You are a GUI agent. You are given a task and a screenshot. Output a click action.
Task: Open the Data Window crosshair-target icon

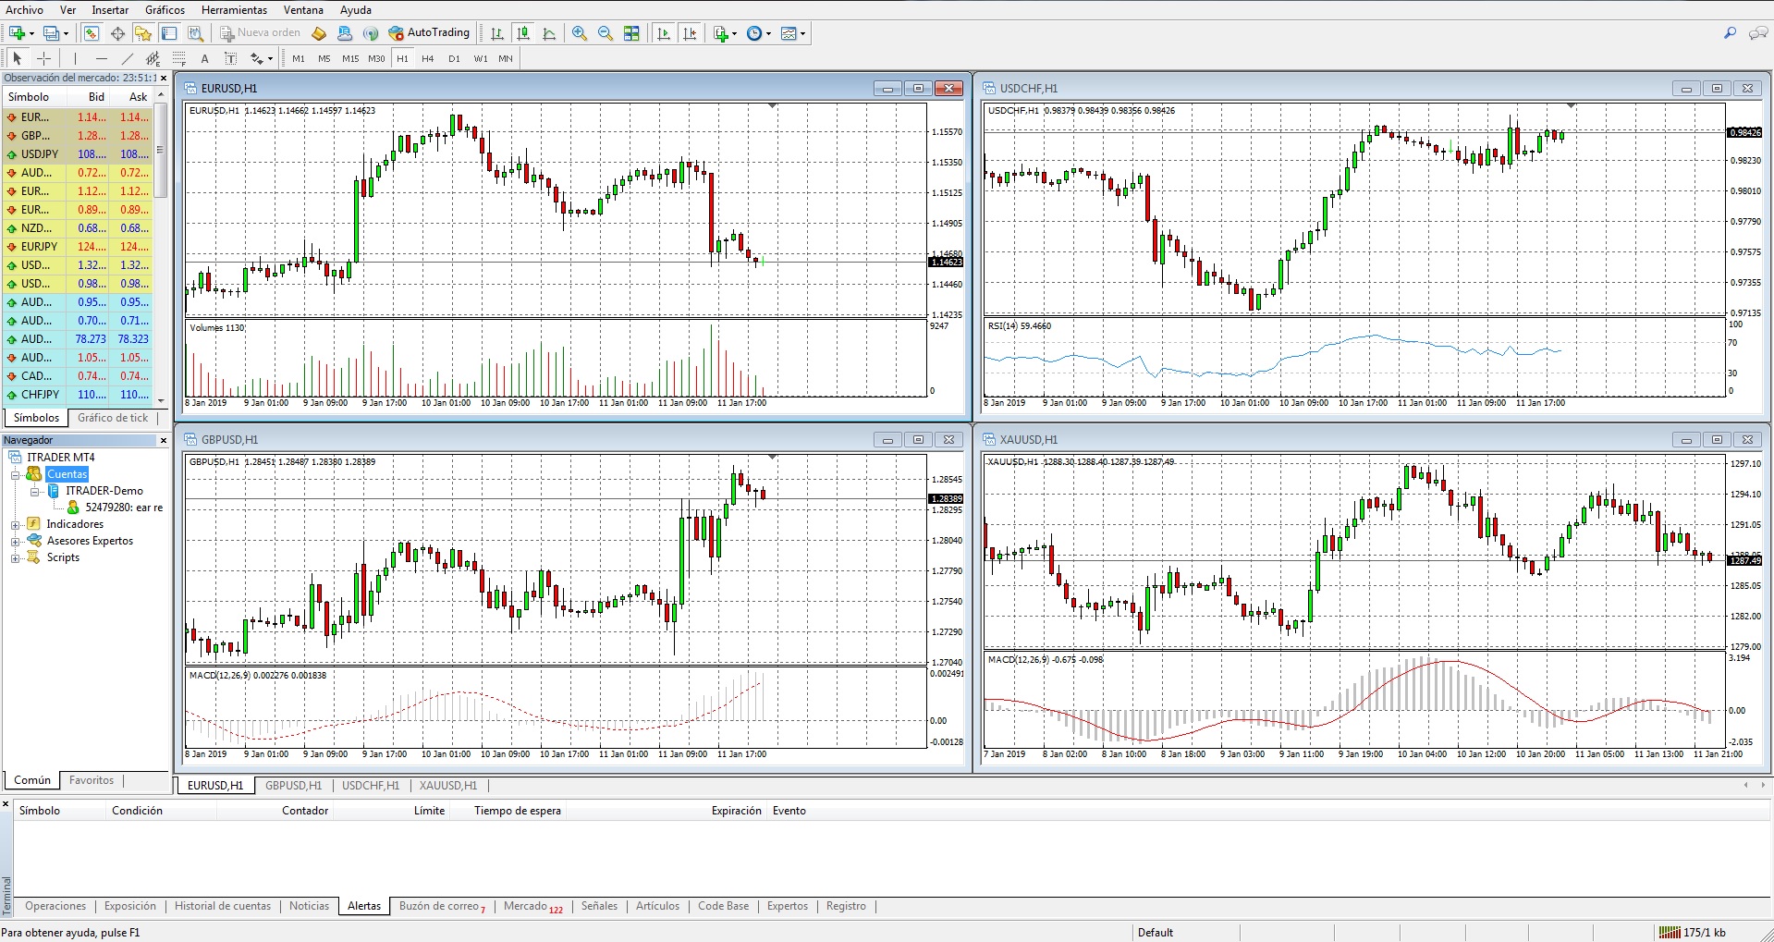pyautogui.click(x=117, y=33)
